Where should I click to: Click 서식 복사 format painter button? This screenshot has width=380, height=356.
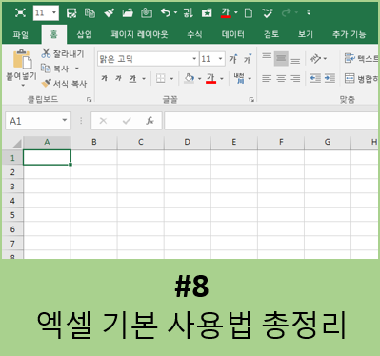65,84
